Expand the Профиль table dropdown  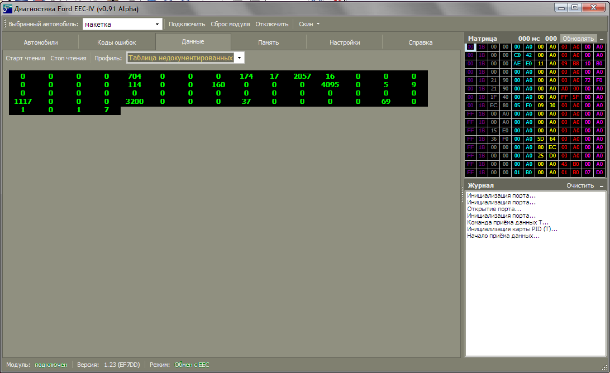239,58
